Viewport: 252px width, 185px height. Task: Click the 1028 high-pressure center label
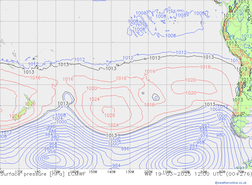110,115
